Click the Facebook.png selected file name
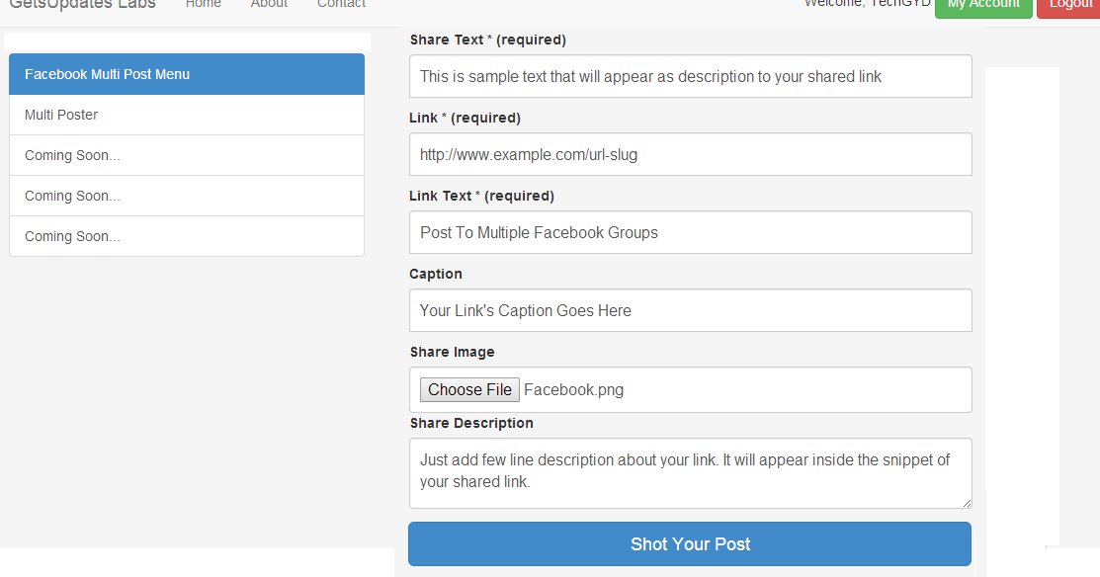 click(x=574, y=390)
